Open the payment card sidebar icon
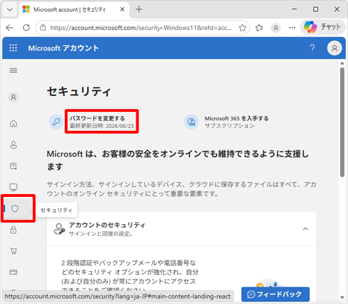This screenshot has height=304, width=348. 13,272
